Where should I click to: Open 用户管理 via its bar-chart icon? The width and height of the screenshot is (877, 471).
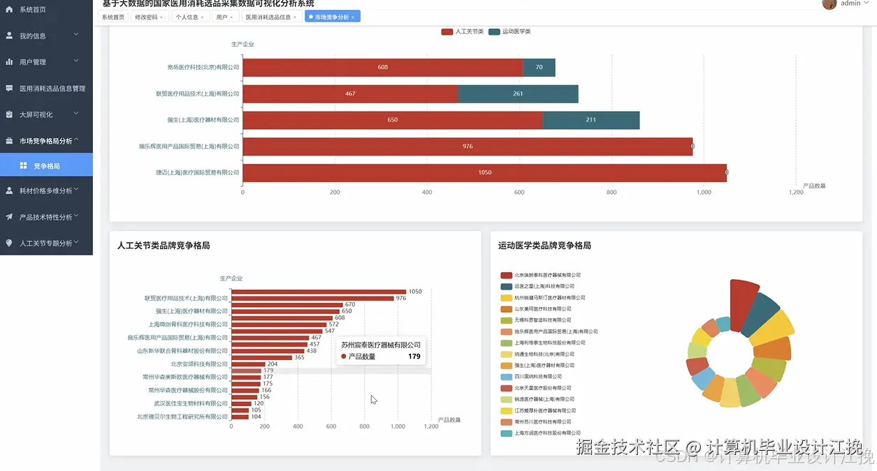[x=8, y=61]
